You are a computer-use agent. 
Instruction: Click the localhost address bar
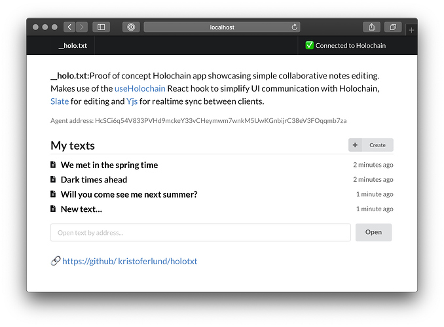tap(222, 27)
